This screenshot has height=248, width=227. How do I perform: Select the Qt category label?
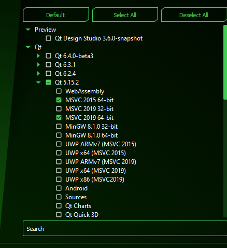(38, 47)
